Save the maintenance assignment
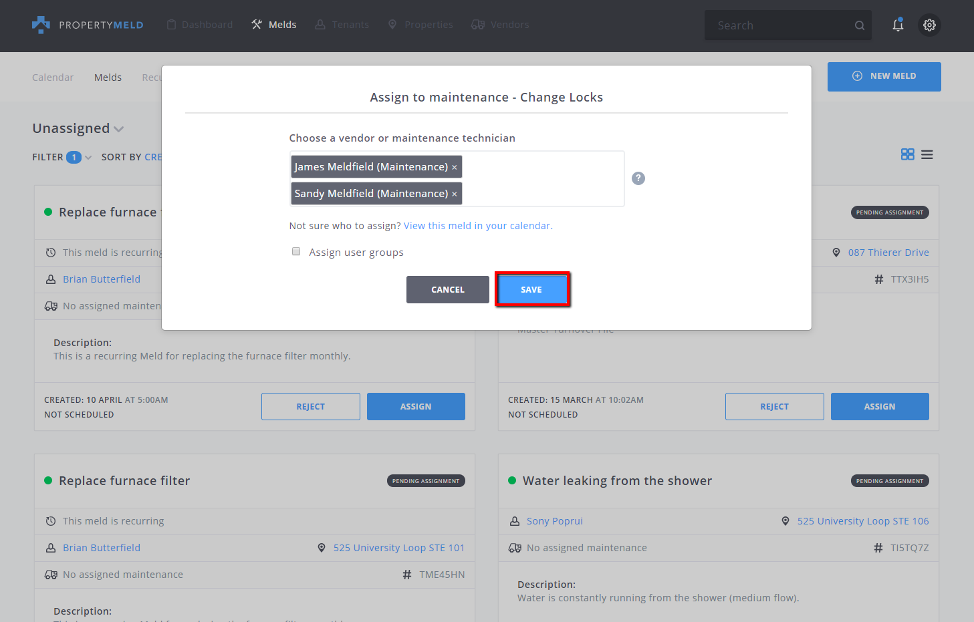 pos(531,289)
